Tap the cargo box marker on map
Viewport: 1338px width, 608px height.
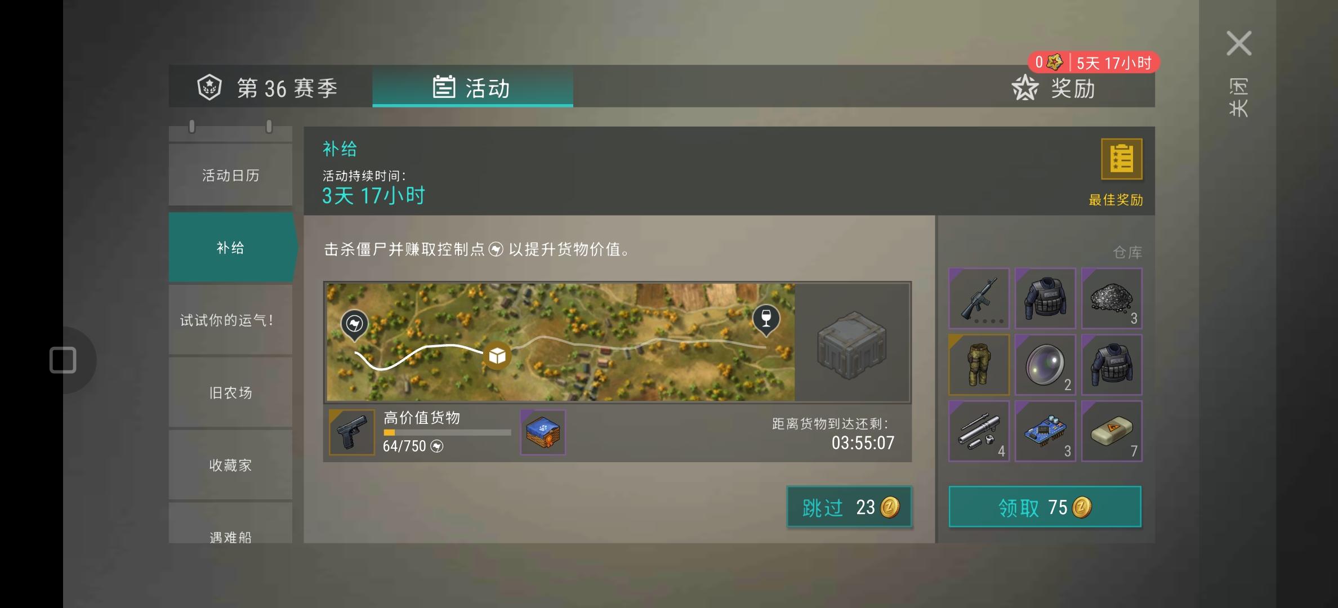tap(497, 356)
